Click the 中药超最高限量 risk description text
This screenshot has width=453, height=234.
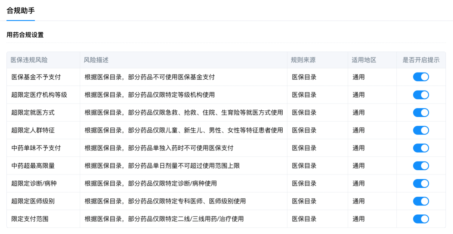point(162,166)
